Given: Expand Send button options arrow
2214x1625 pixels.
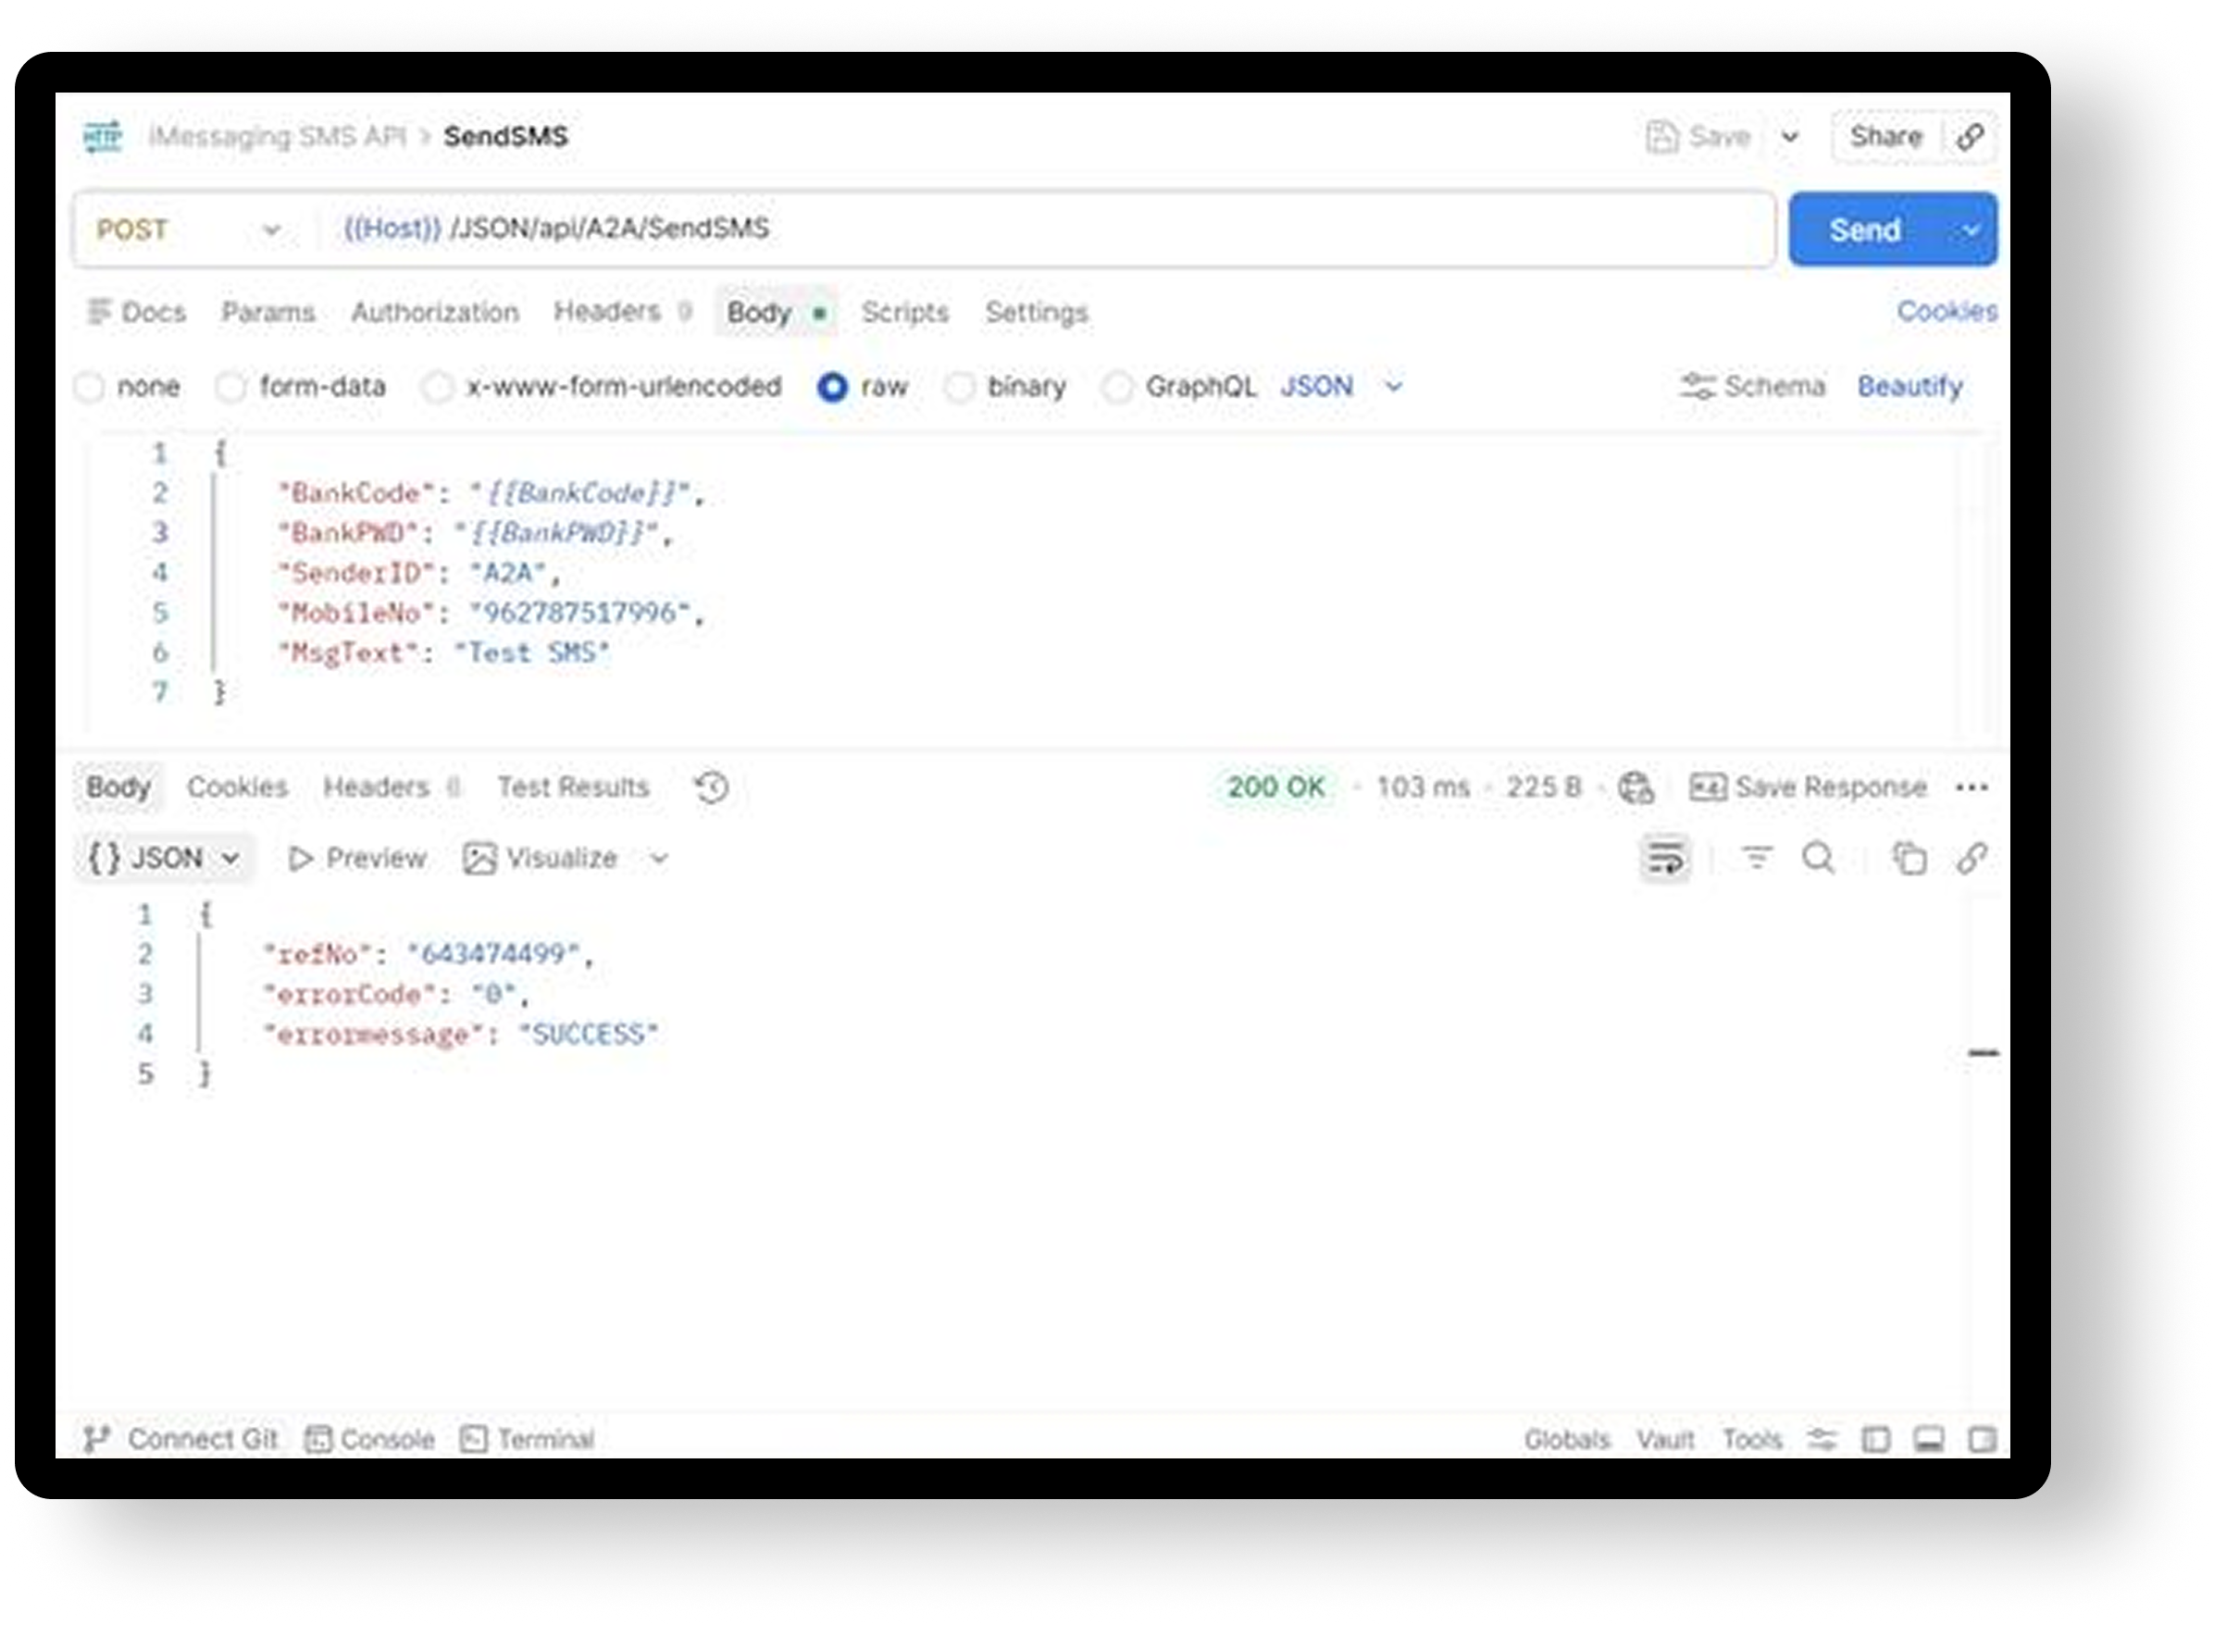Looking at the screenshot, I should (x=1971, y=230).
